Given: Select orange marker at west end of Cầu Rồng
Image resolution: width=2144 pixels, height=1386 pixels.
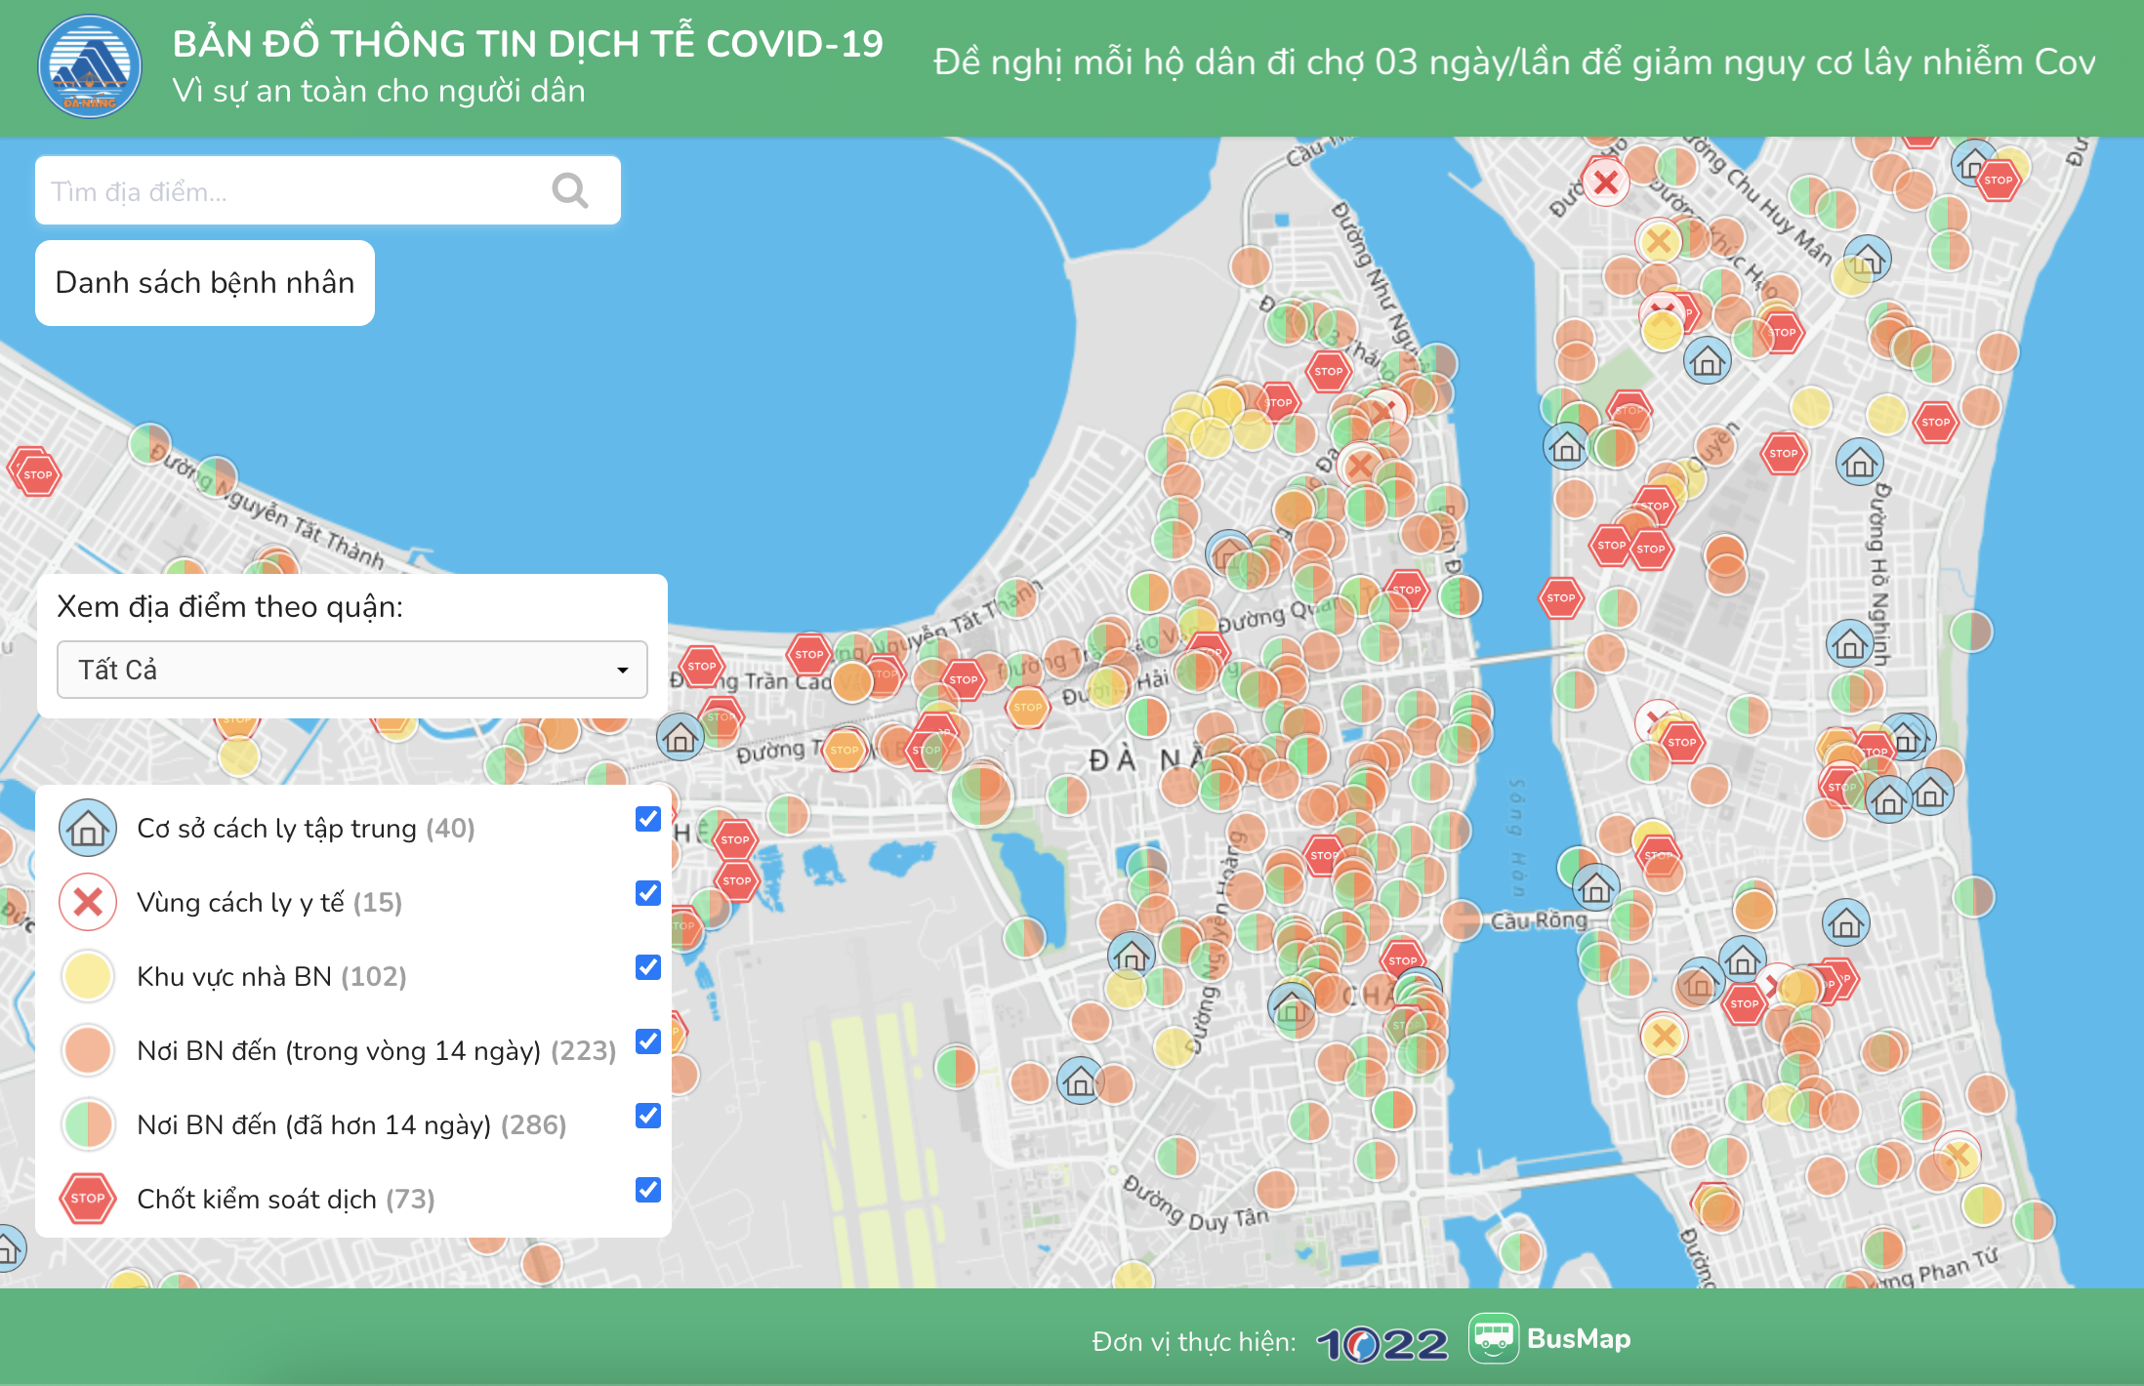Looking at the screenshot, I should [1463, 919].
